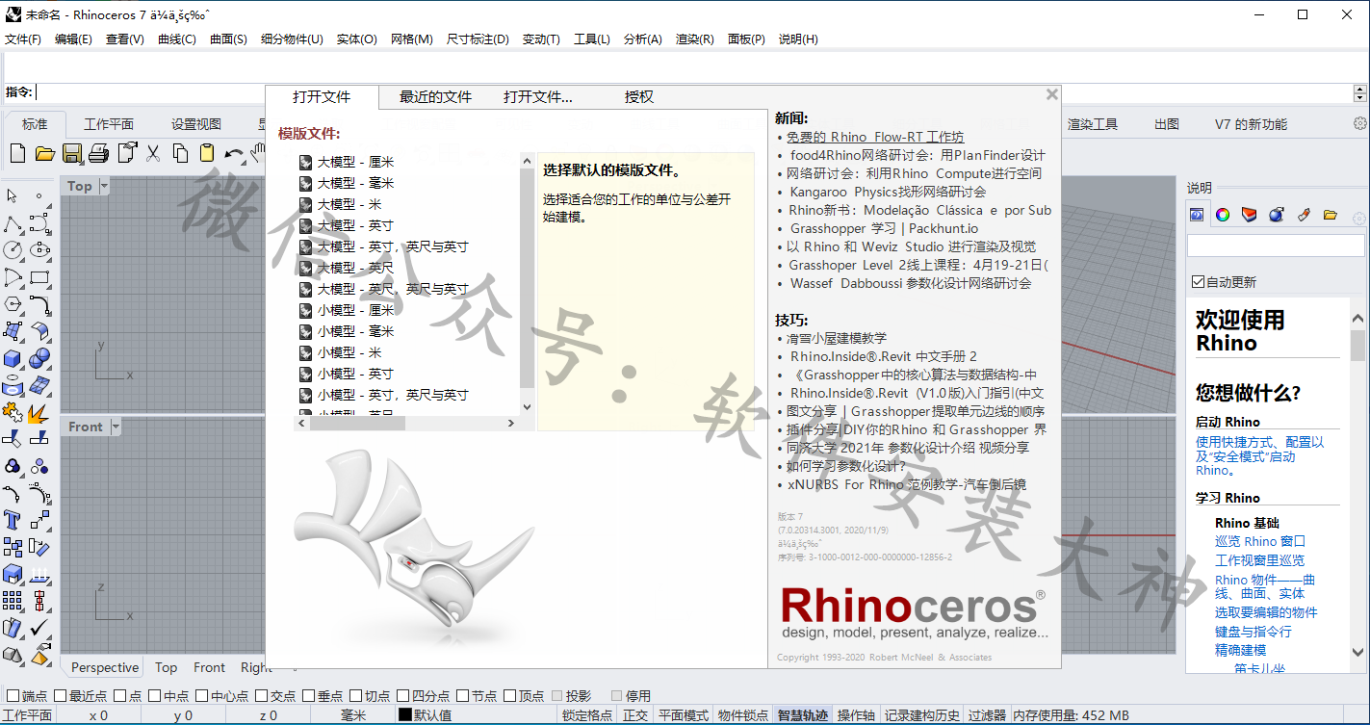Open the Libraries folder panel icon
This screenshot has width=1370, height=725.
(1331, 215)
